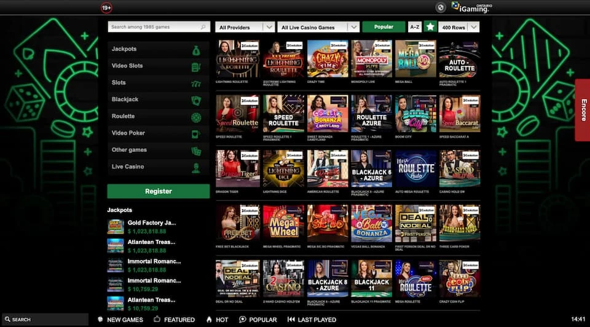
Task: Expand the All Providers dropdown arrow
Action: click(x=269, y=26)
